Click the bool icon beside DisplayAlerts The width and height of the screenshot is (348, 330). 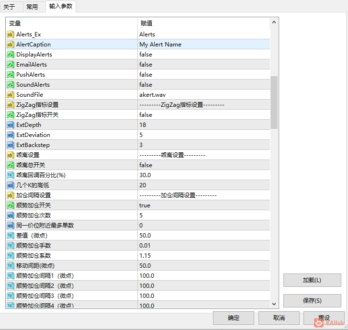11,55
